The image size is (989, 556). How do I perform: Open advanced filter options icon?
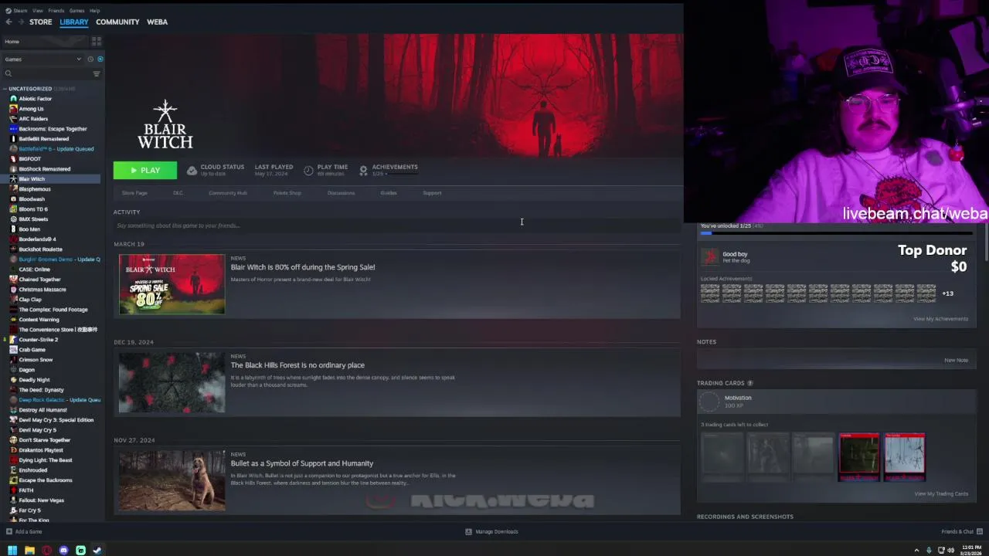(x=97, y=73)
